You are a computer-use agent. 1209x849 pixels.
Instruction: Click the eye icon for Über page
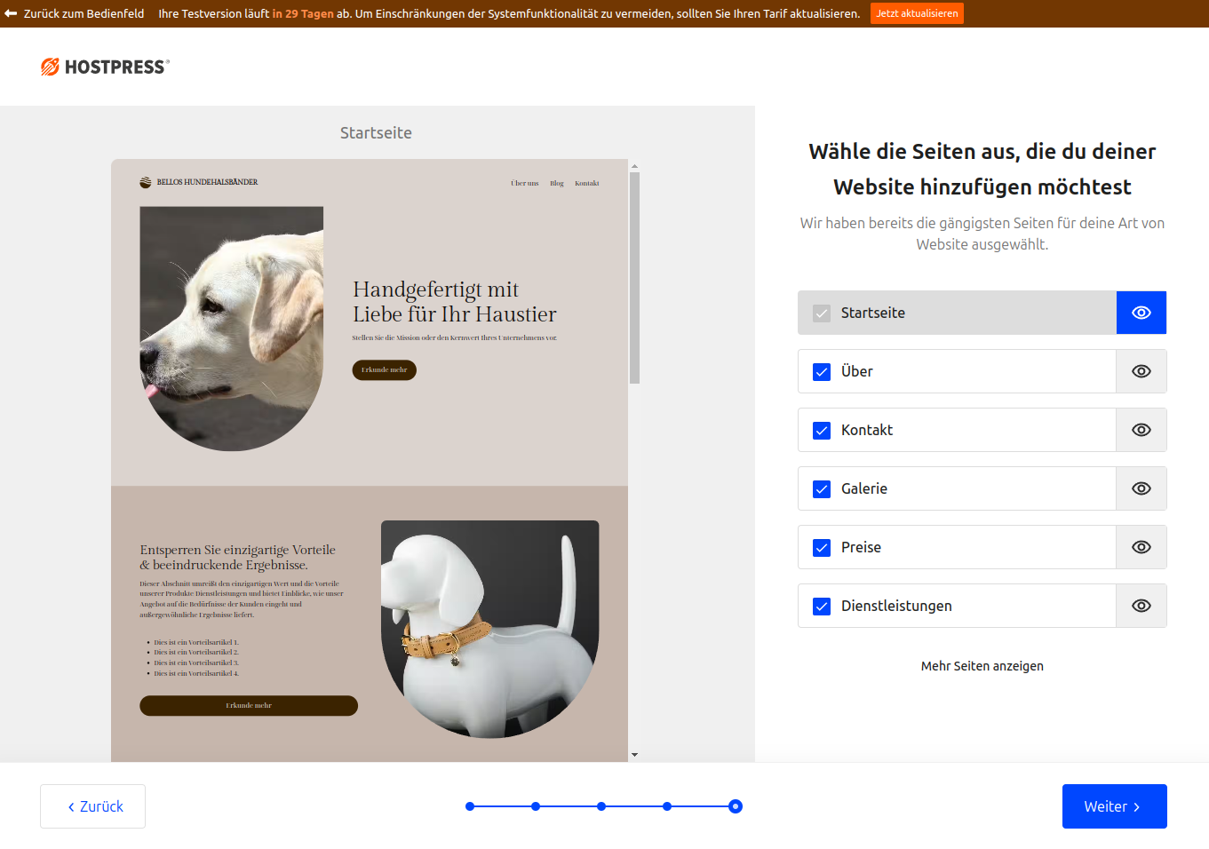(1141, 371)
